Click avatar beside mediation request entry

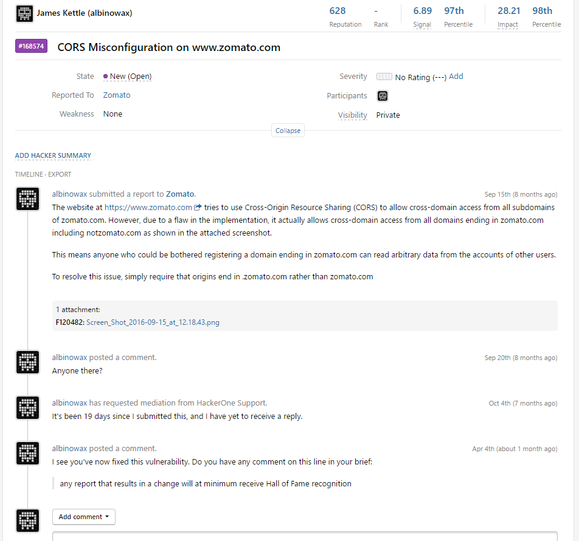click(28, 408)
